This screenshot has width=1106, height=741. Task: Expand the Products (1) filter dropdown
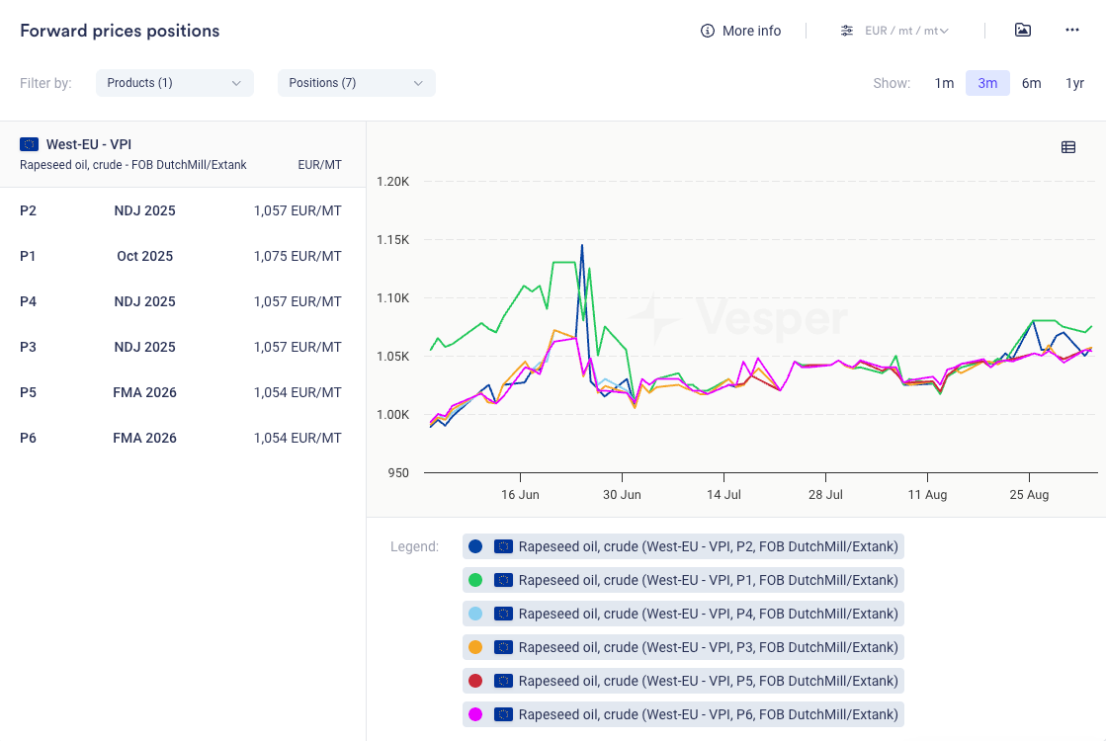pos(175,83)
